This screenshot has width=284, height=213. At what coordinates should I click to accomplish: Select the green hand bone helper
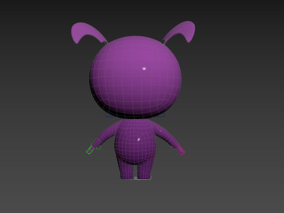91,150
